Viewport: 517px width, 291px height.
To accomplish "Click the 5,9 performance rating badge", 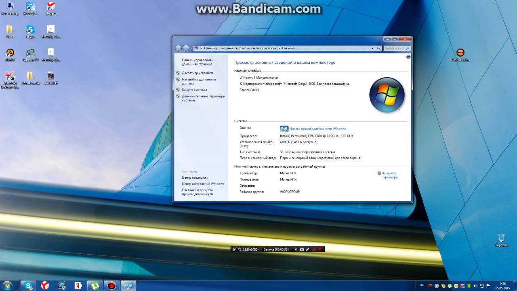I will click(x=284, y=129).
